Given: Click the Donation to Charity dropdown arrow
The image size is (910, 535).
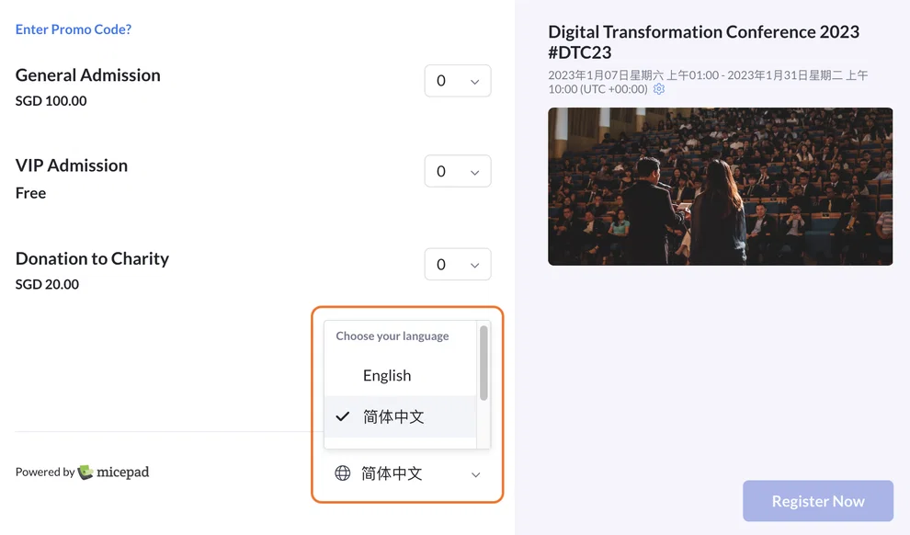Looking at the screenshot, I should (x=474, y=265).
